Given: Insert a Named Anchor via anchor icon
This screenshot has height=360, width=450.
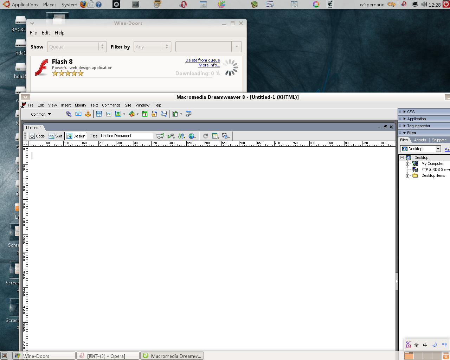Looking at the screenshot, I should coord(88,114).
